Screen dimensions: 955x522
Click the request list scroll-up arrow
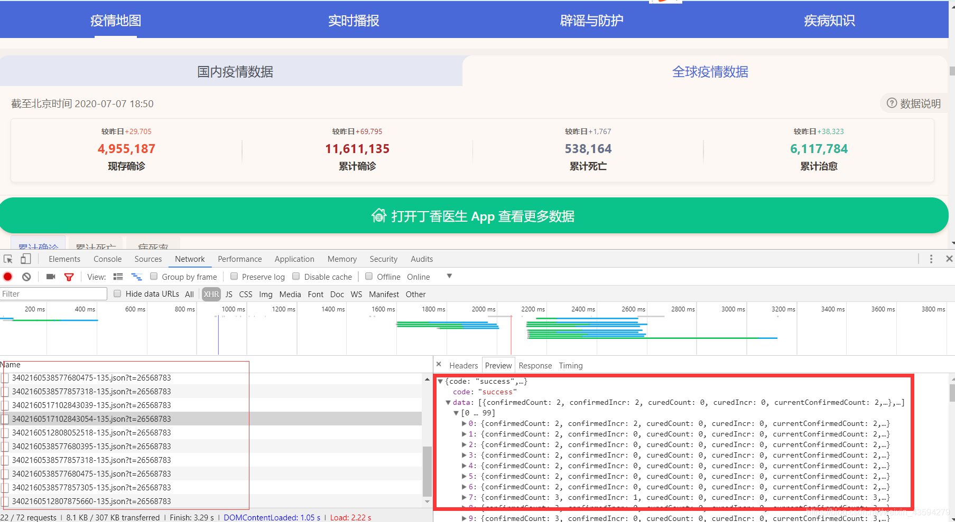pyautogui.click(x=427, y=379)
